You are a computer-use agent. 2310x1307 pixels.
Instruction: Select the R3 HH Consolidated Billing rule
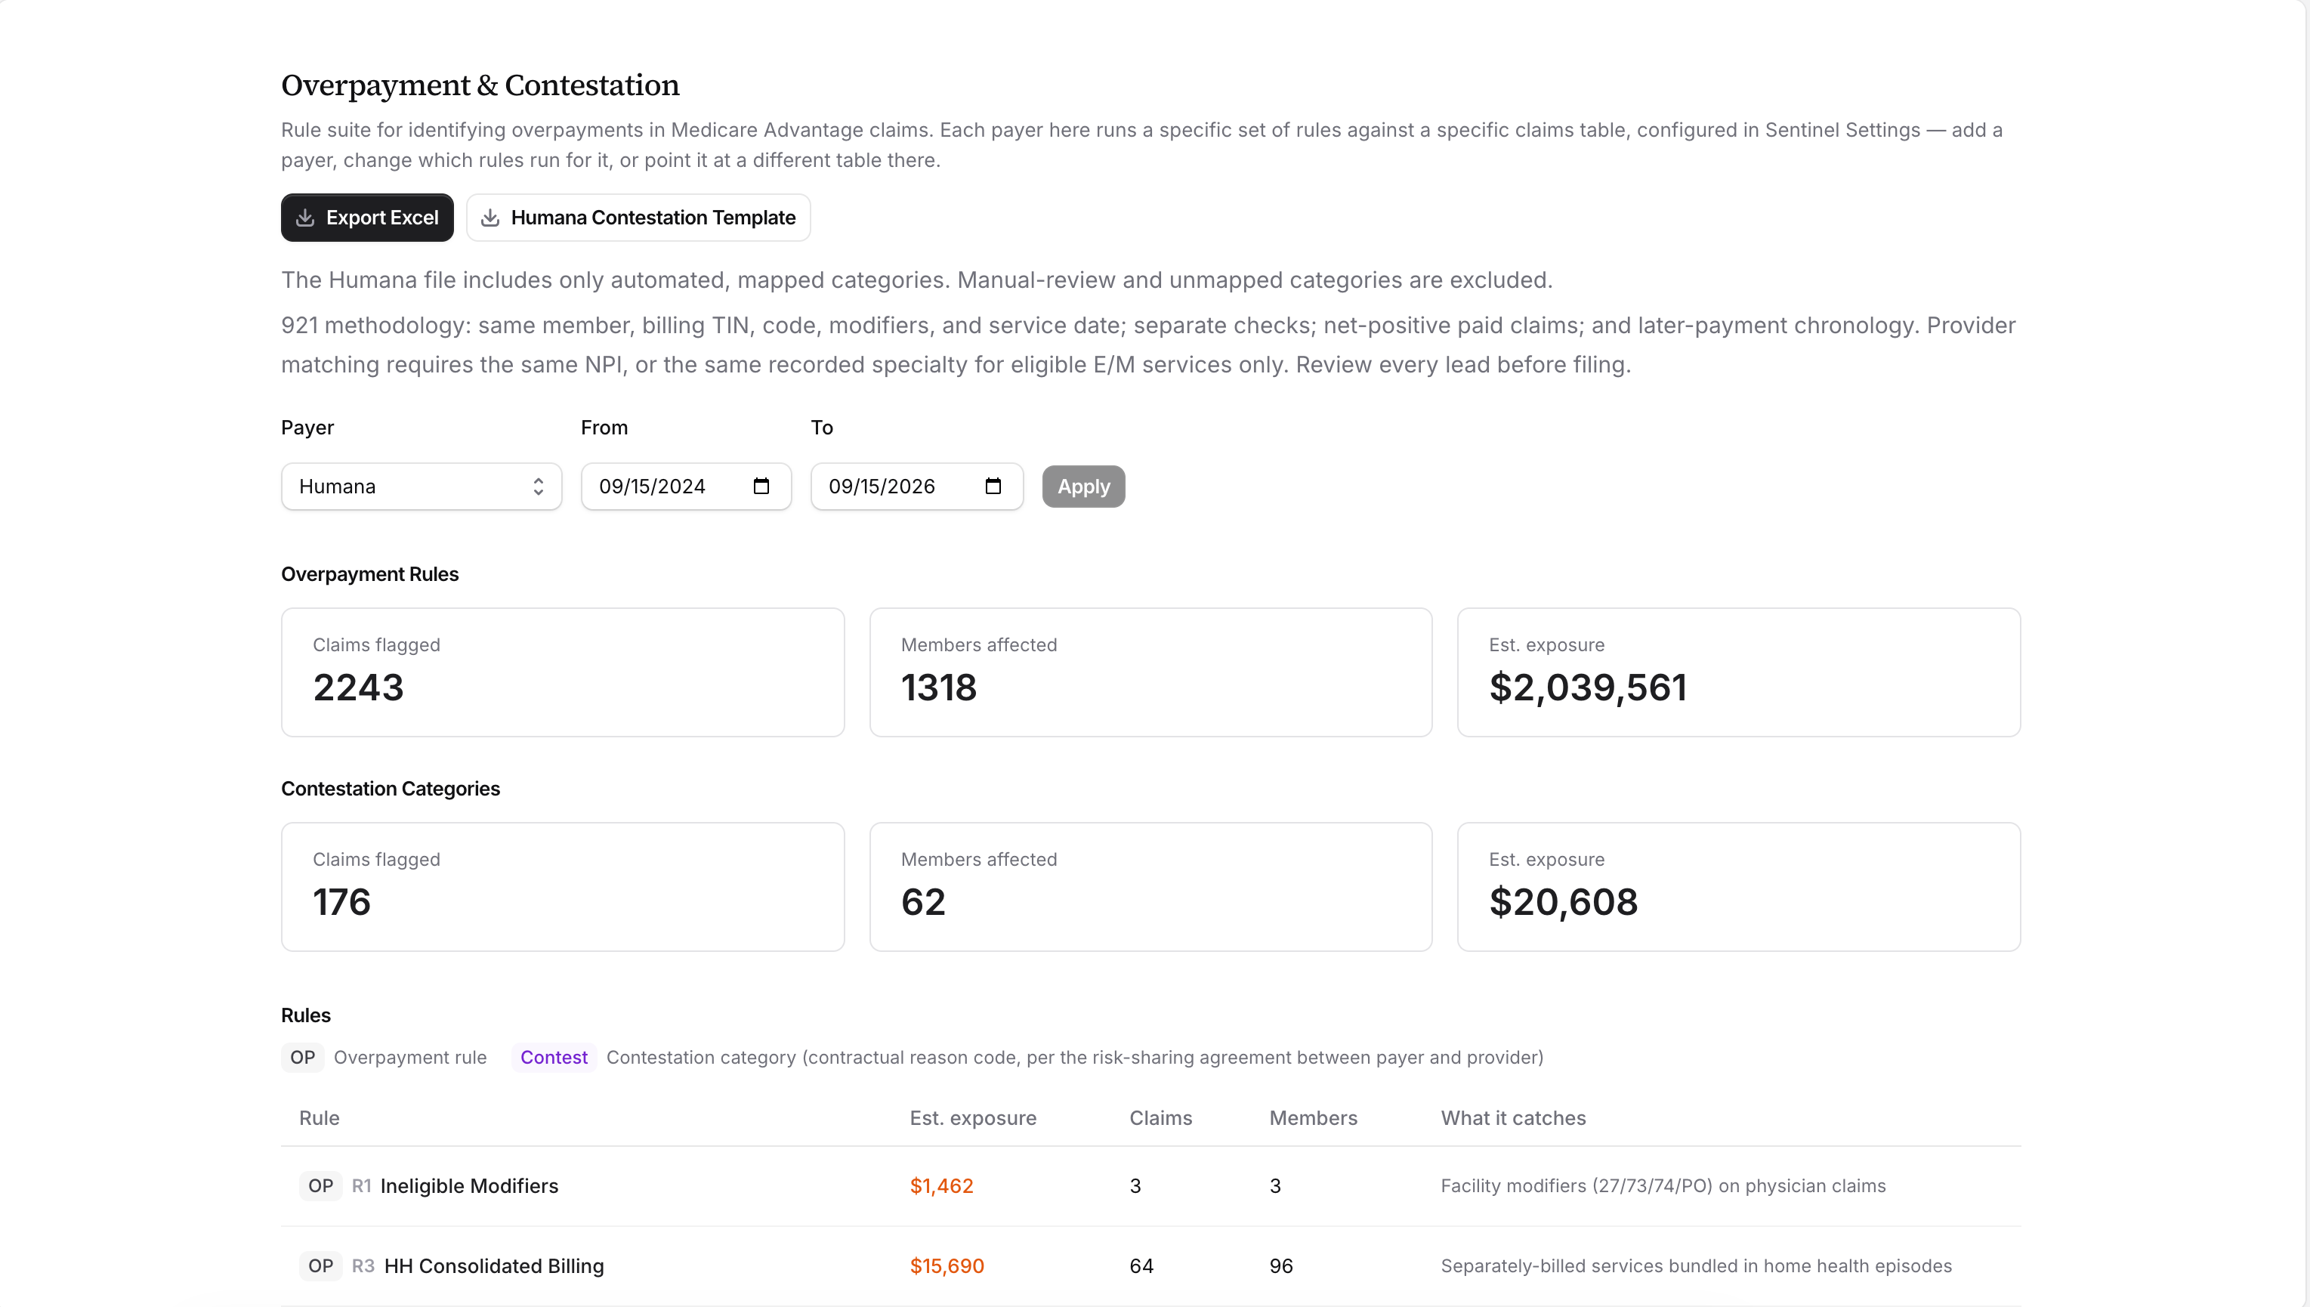point(1150,1265)
